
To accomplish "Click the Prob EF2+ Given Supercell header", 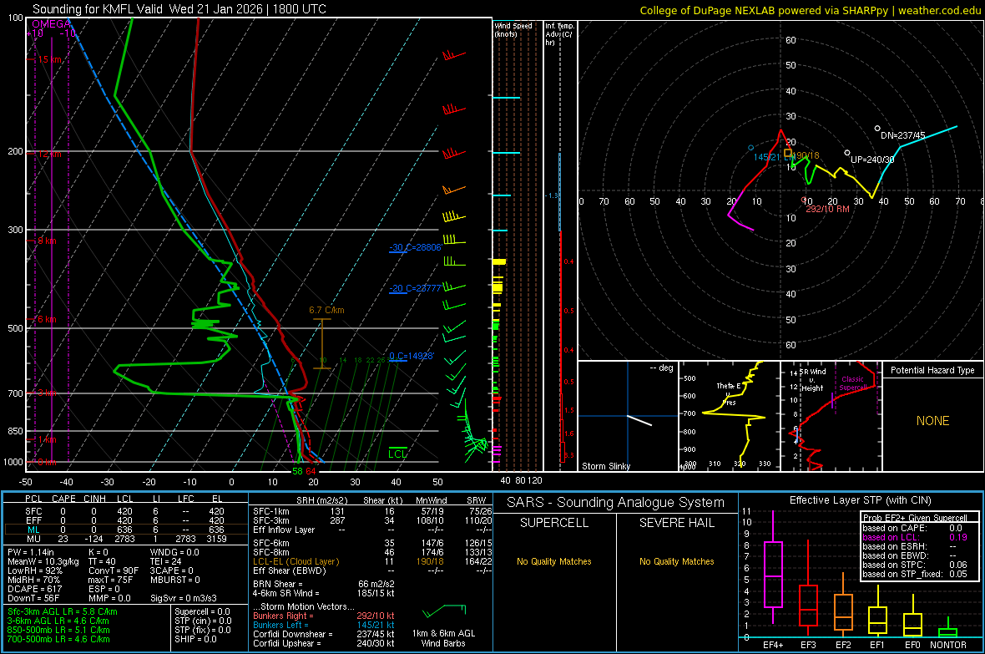I will point(915,518).
